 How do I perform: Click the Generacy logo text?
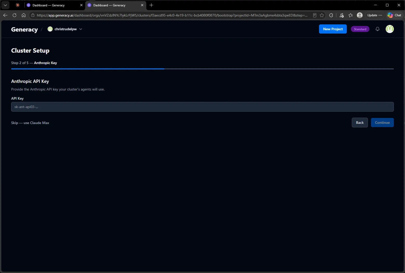tap(24, 29)
